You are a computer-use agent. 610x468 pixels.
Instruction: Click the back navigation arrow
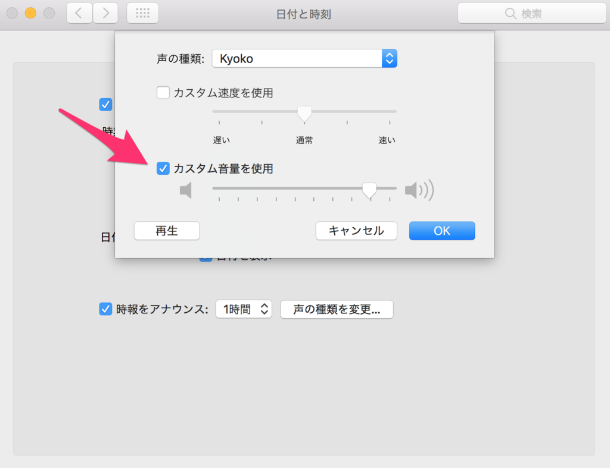pyautogui.click(x=79, y=13)
